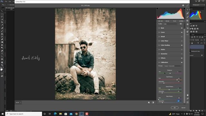The height and width of the screenshot is (116, 206).
Task: Select the Adjustment Brush in Camera Raw toolbar
Action: (x=187, y=17)
